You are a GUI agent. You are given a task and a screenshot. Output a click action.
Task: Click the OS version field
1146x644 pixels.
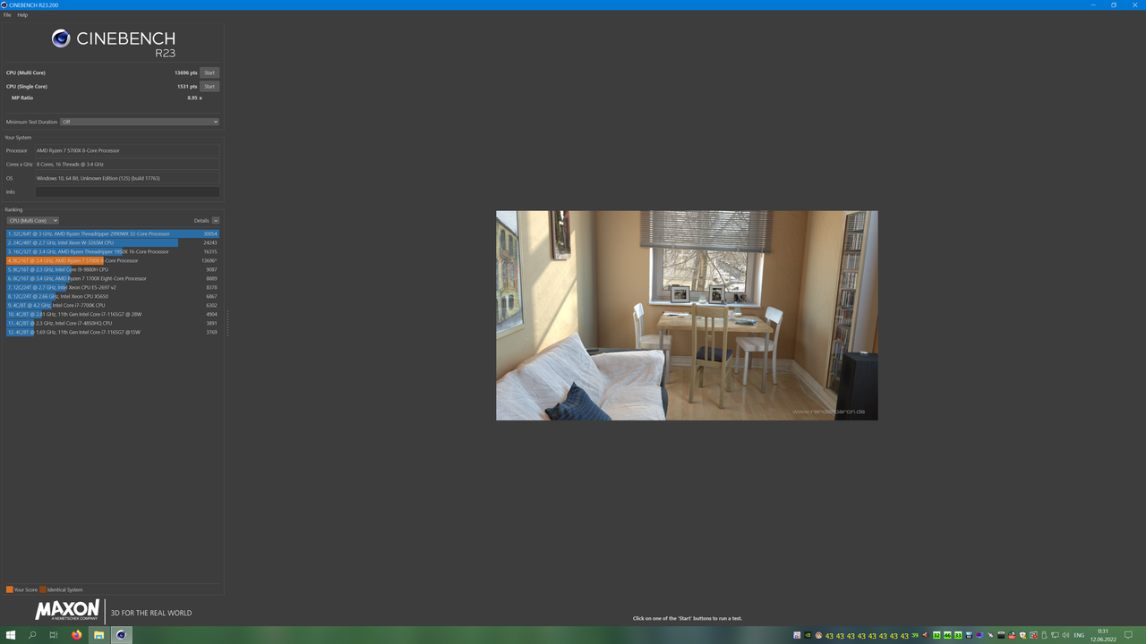[x=127, y=178]
